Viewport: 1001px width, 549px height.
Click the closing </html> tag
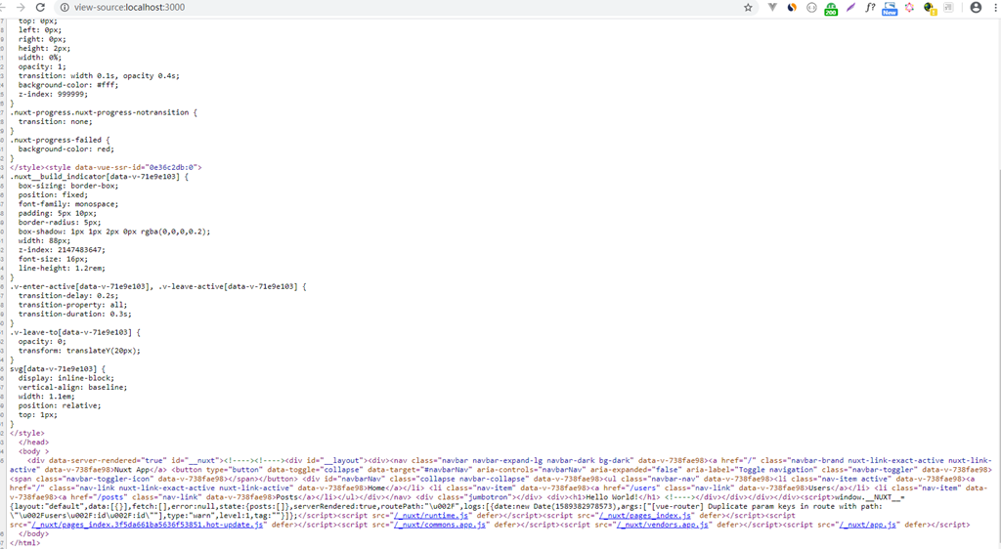click(24, 542)
